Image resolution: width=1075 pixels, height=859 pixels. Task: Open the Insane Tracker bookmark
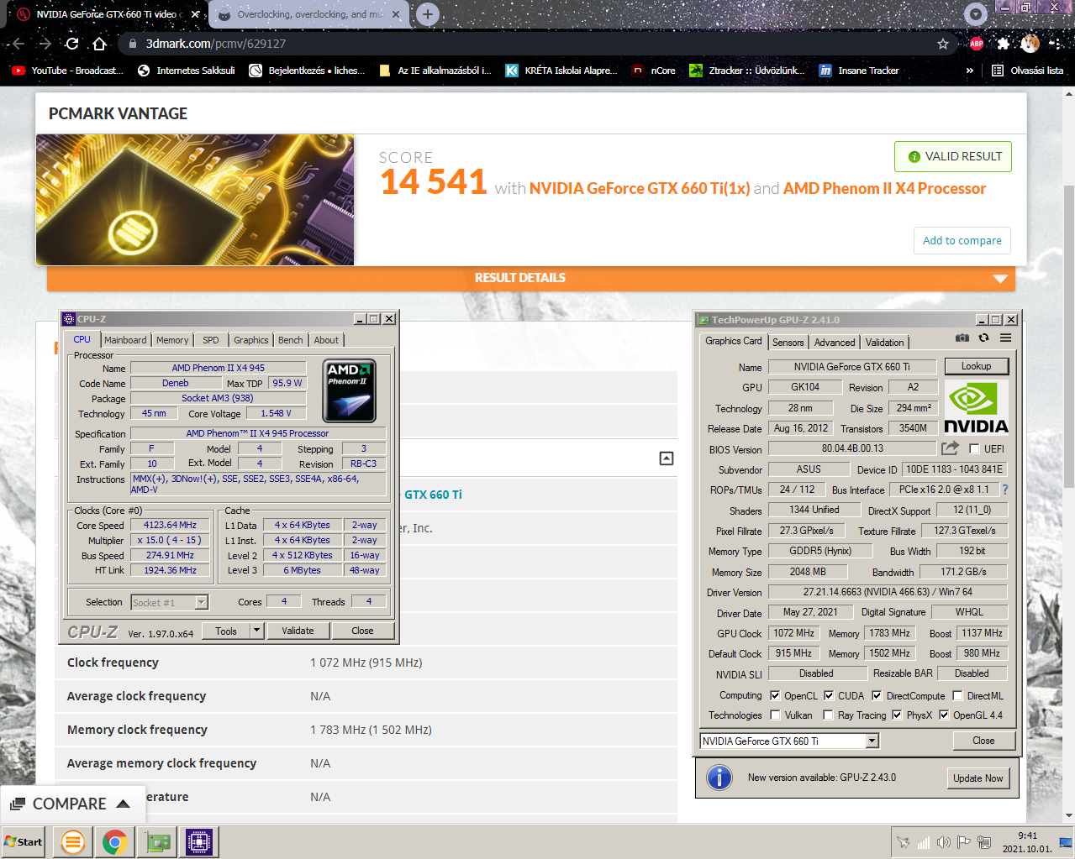click(x=859, y=71)
